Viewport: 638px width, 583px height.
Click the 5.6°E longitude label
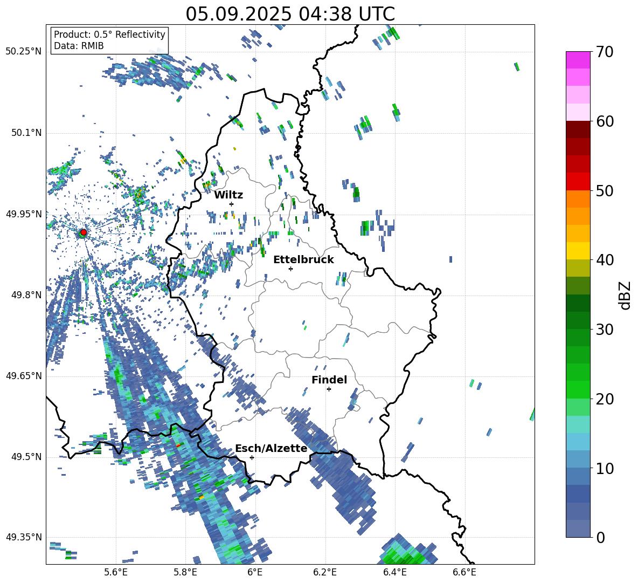(116, 572)
